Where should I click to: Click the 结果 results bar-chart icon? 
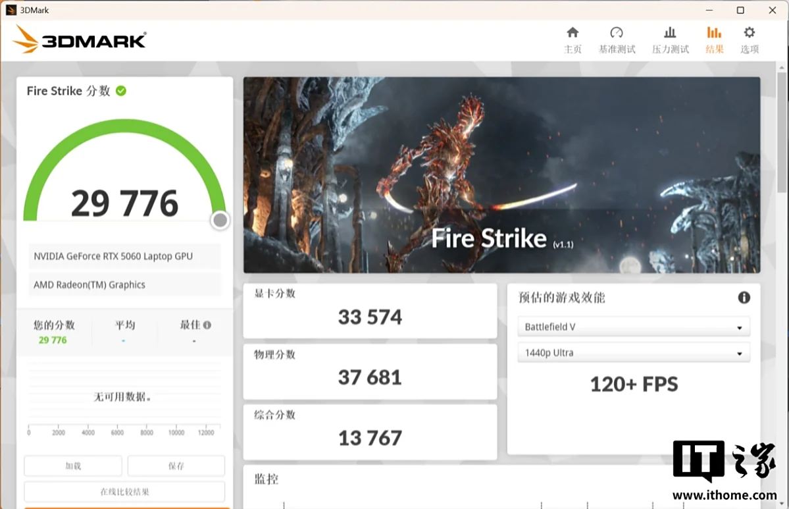point(714,33)
